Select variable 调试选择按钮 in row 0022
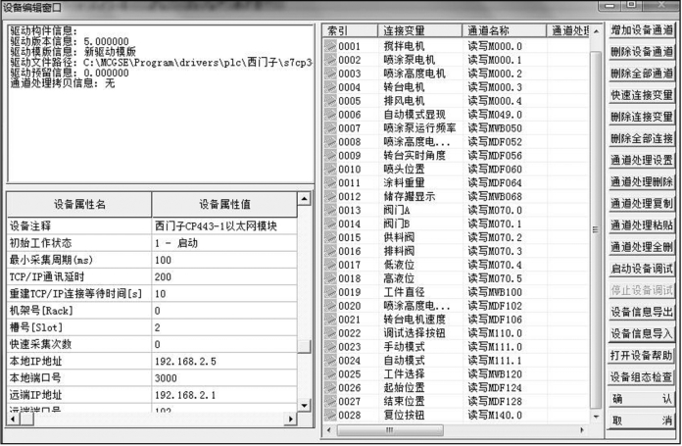Image resolution: width=682 pixels, height=446 pixels. pos(414,333)
